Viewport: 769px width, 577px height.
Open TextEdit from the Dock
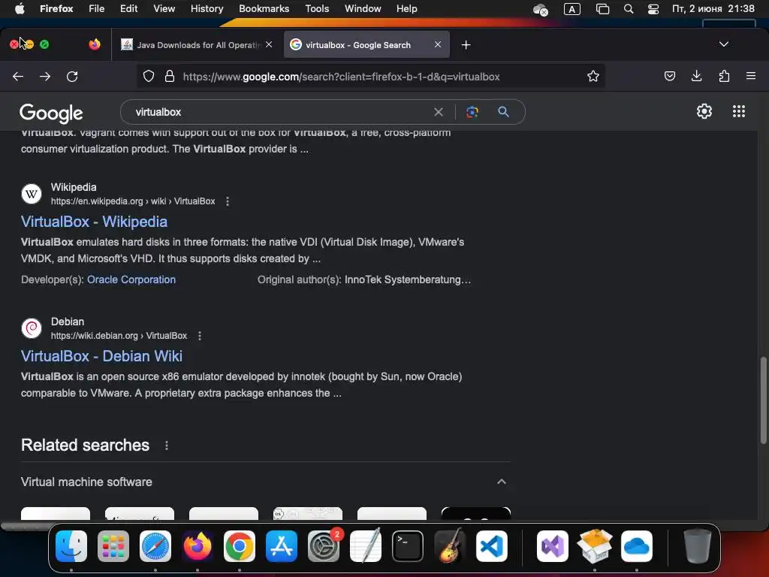coord(366,546)
